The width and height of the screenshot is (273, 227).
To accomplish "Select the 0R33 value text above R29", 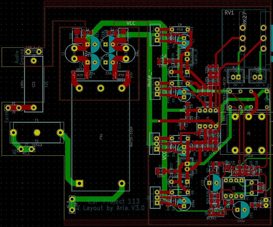I will pos(80,70).
